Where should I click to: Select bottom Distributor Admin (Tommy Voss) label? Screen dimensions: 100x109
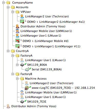[x=34, y=106]
